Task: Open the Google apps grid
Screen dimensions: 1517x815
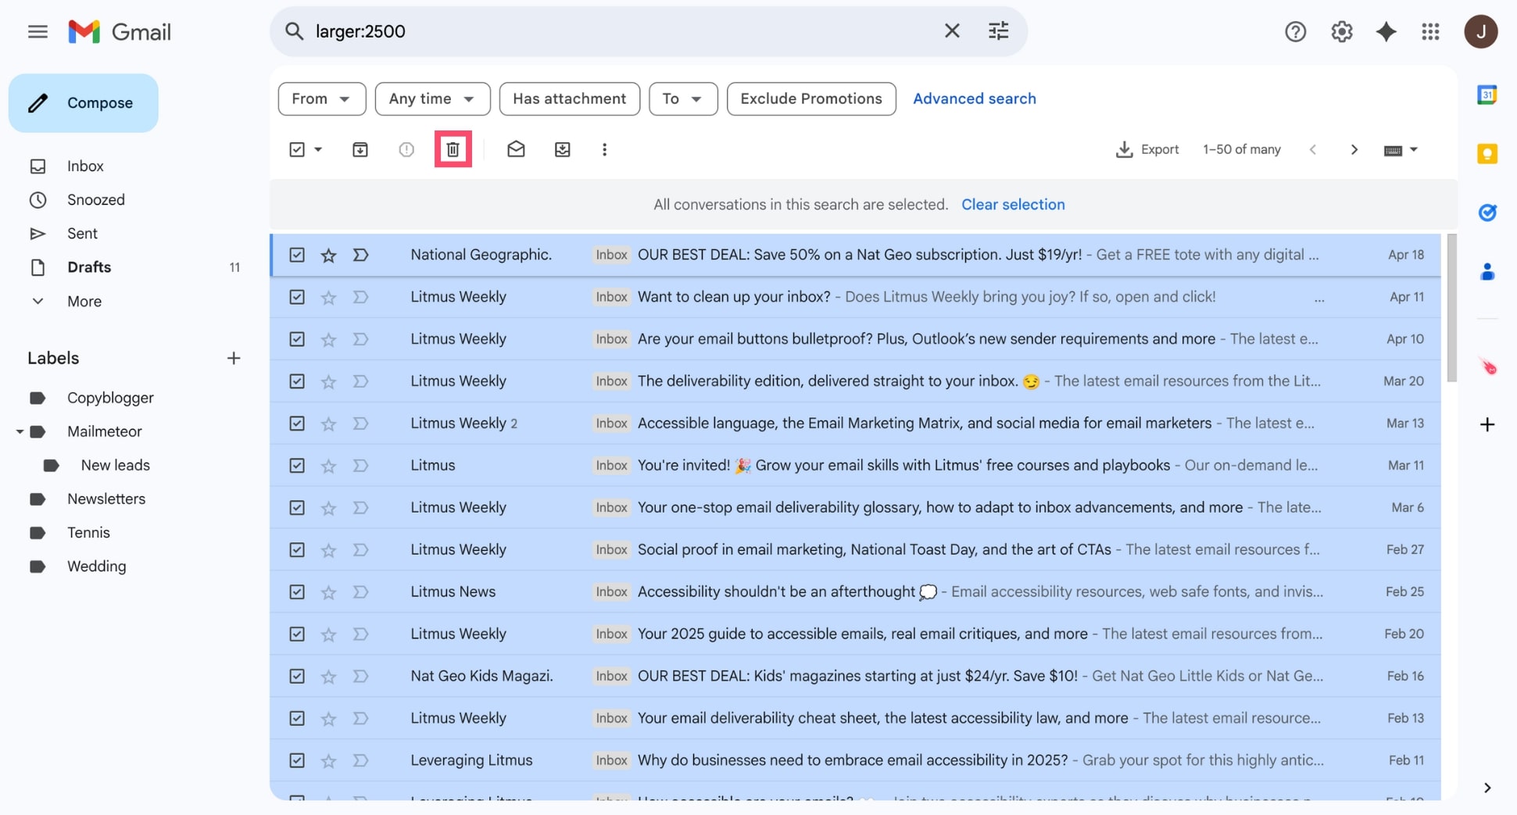Action: 1430,31
